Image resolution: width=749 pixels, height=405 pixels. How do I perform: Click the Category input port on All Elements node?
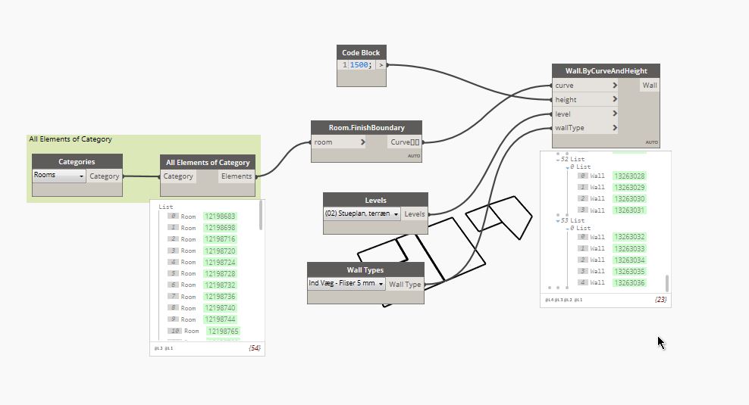[x=178, y=176]
